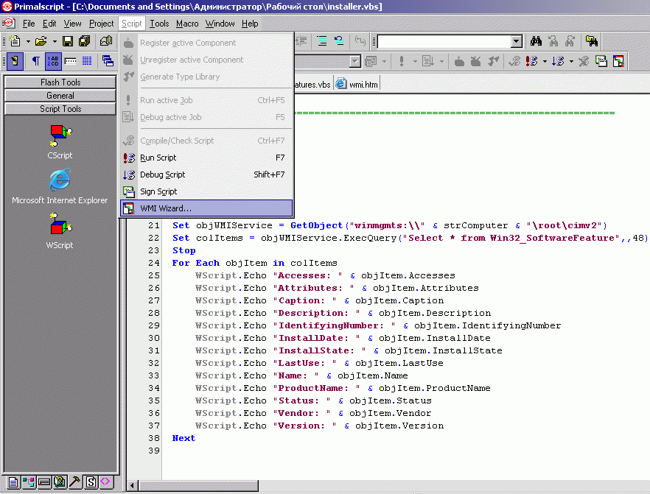Click the hammer icon in the bottom panel
Viewport: 650px width, 494px height.
[x=75, y=481]
